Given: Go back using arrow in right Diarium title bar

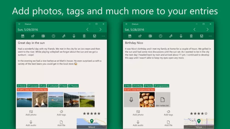Looking at the screenshot, I should point(127,24).
